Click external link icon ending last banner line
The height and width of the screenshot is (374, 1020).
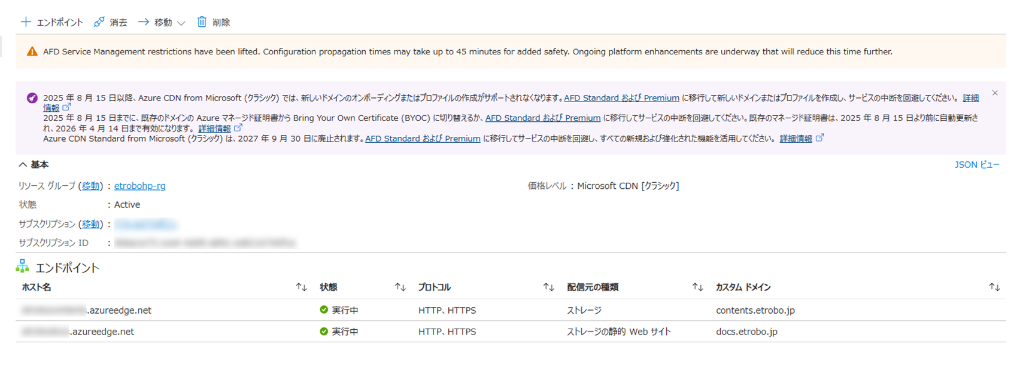pos(820,137)
